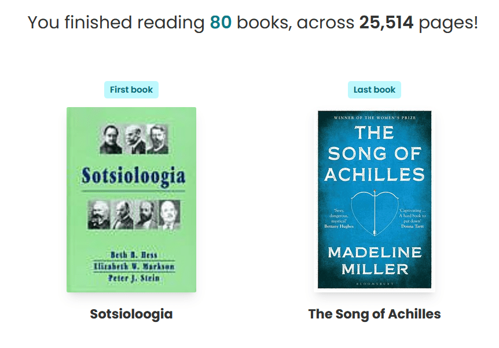Click the Bloomsbury publisher mark on cover
The image size is (499, 348).
click(x=375, y=284)
